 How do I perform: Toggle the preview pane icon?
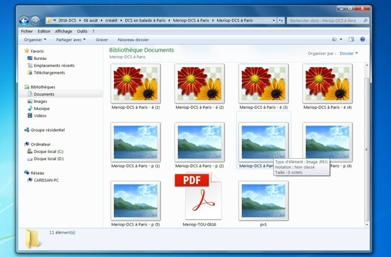click(x=351, y=39)
